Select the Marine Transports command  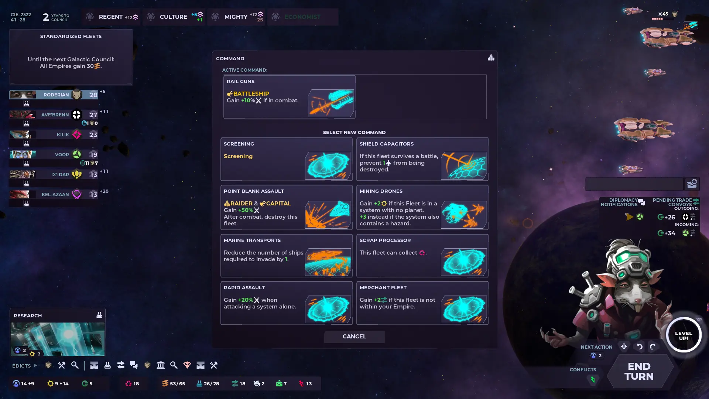click(287, 256)
